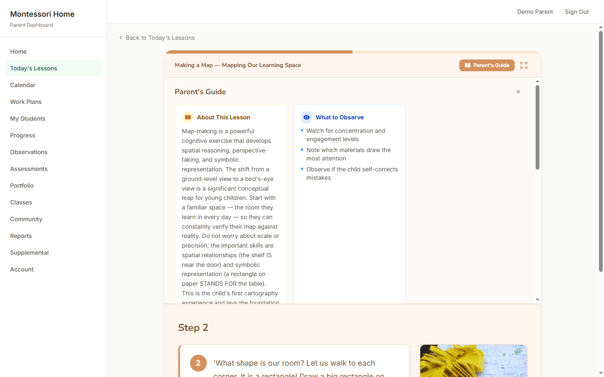604x377 pixels.
Task: Select Today's Lessons in the sidebar
Action: [34, 68]
